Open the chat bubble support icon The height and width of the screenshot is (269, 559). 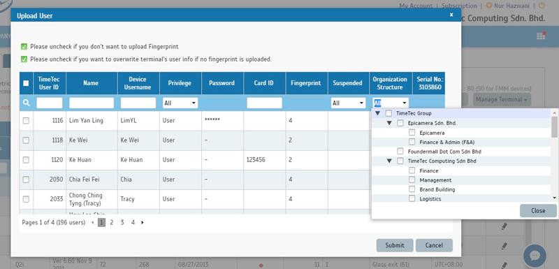[x=535, y=255]
